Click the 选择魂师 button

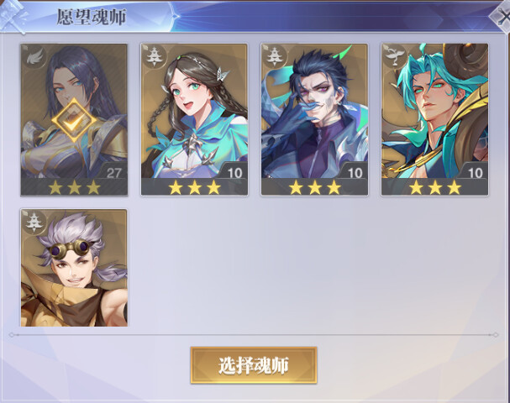pyautogui.click(x=254, y=365)
